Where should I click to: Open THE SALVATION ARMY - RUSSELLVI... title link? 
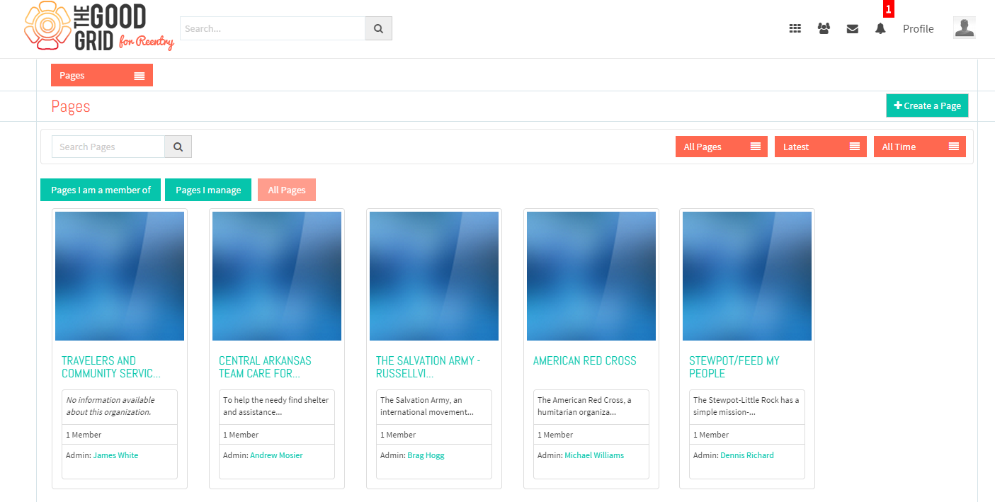click(x=428, y=367)
